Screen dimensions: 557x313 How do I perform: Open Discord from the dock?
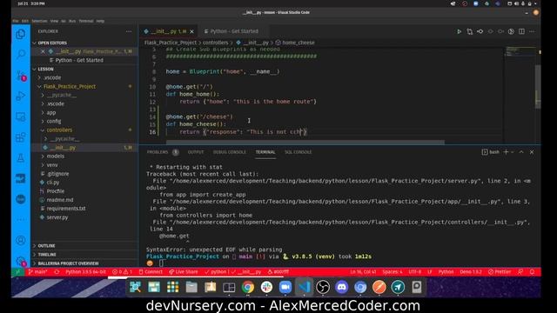[341, 287]
